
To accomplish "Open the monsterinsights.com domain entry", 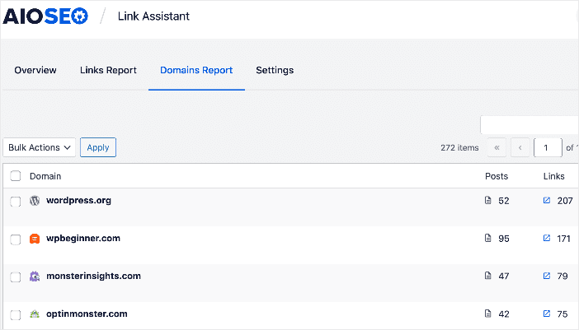I will [93, 276].
